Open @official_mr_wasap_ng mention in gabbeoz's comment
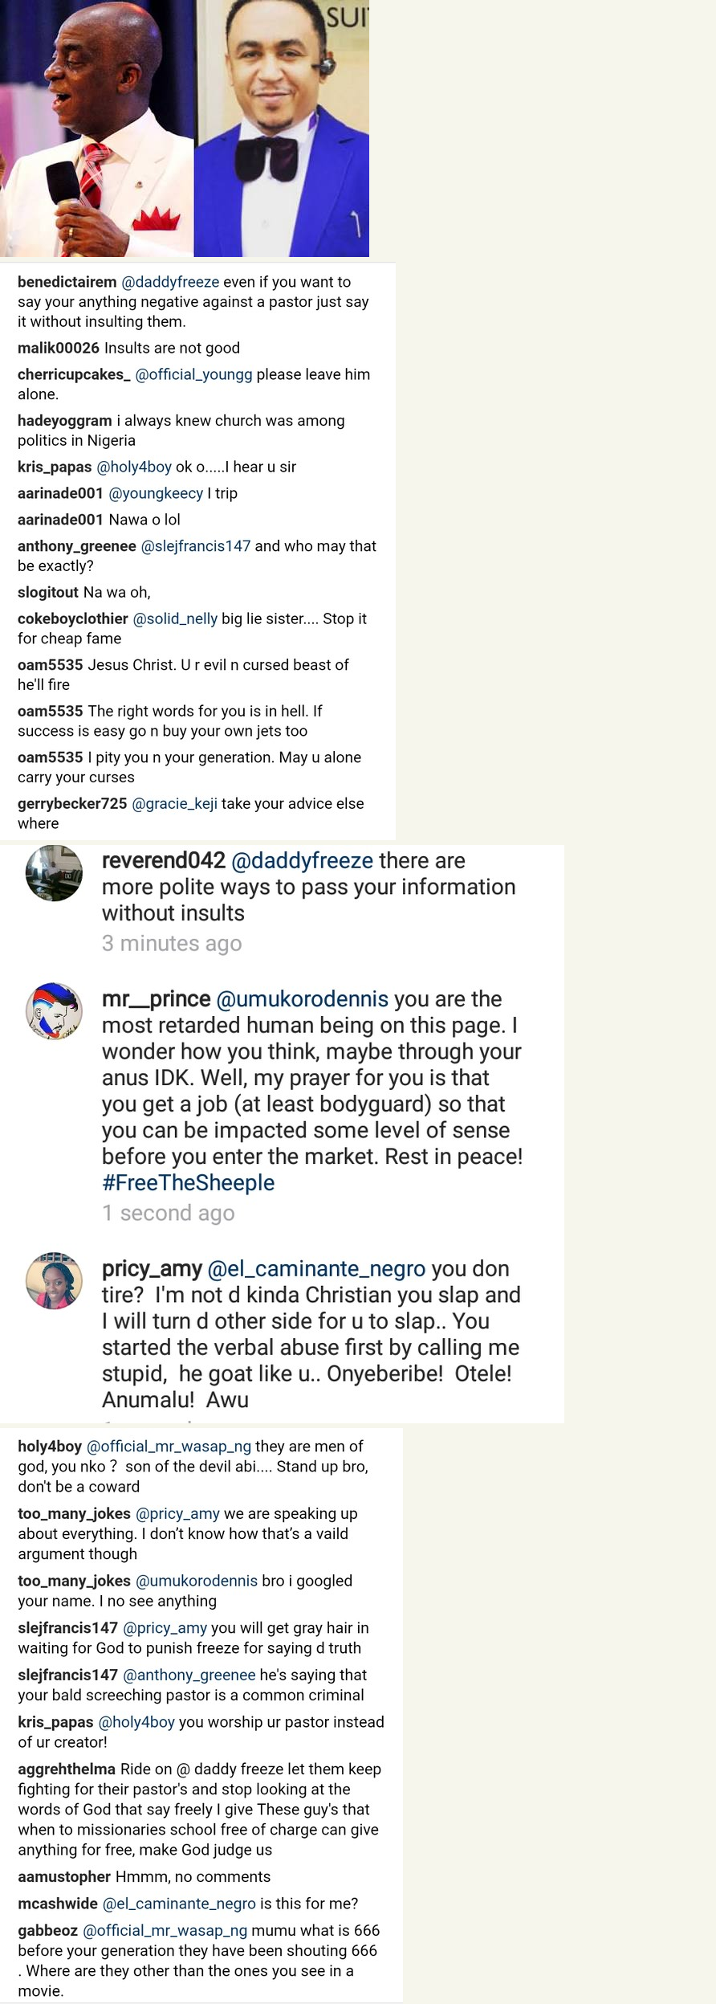 pos(165,1930)
